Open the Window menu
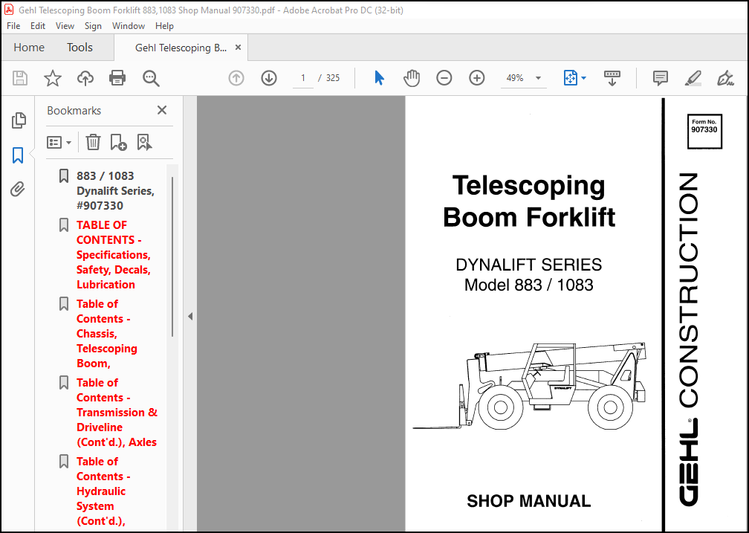Screen dimensions: 749x533 (x=129, y=26)
